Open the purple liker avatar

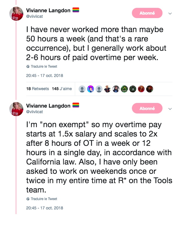click(91, 89)
